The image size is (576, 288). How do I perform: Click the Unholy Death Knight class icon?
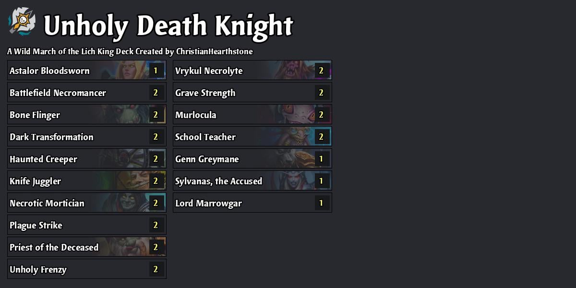tap(22, 23)
